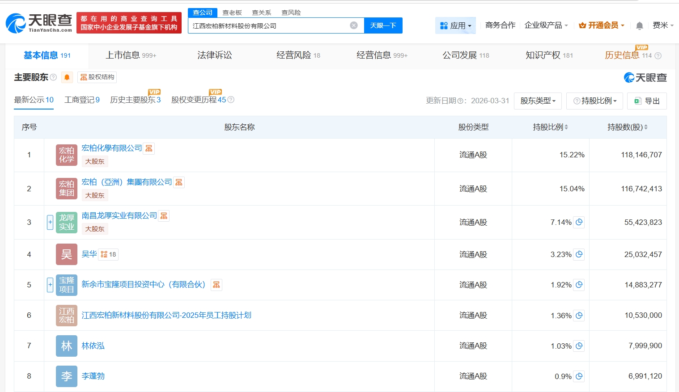Click the 吴 shareholder avatar
This screenshot has width=679, height=392.
coord(67,254)
